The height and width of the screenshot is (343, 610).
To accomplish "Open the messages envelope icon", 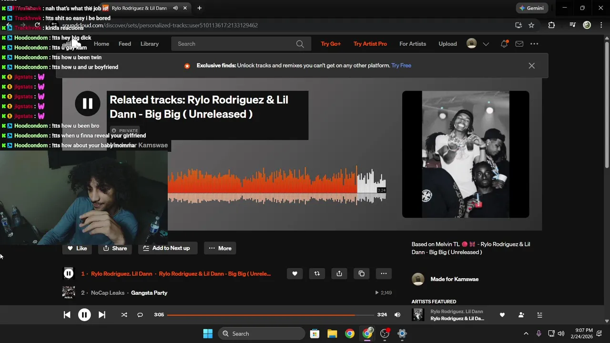I will (x=519, y=44).
